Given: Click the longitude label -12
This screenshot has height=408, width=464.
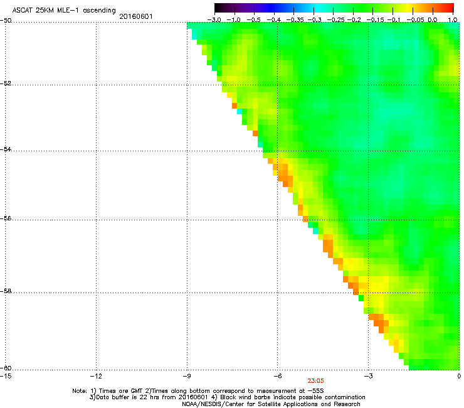Looking at the screenshot, I should [96, 376].
